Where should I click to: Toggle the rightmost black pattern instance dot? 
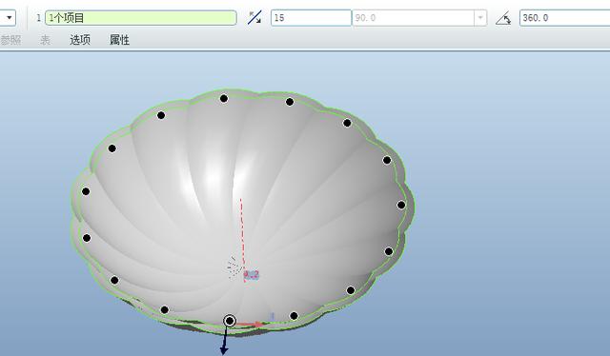401,205
